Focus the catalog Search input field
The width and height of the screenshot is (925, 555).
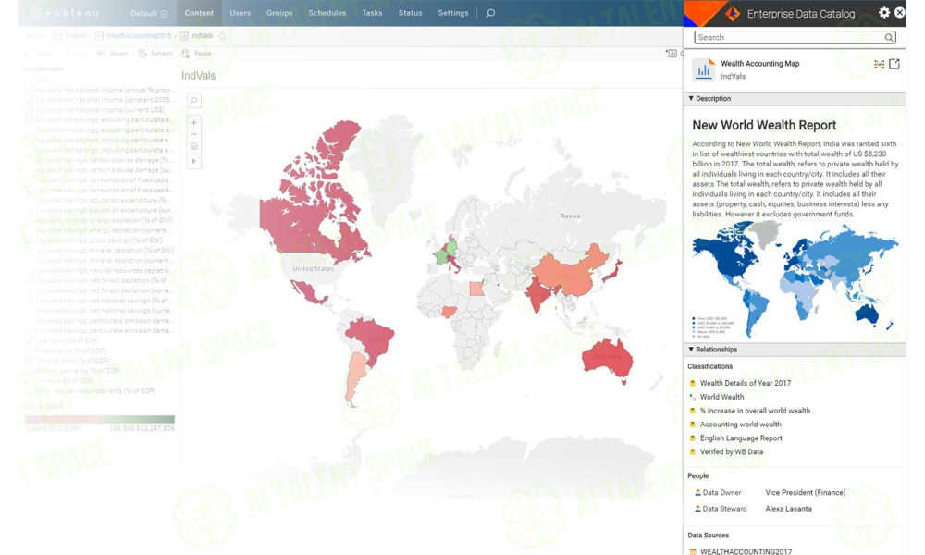coord(795,37)
